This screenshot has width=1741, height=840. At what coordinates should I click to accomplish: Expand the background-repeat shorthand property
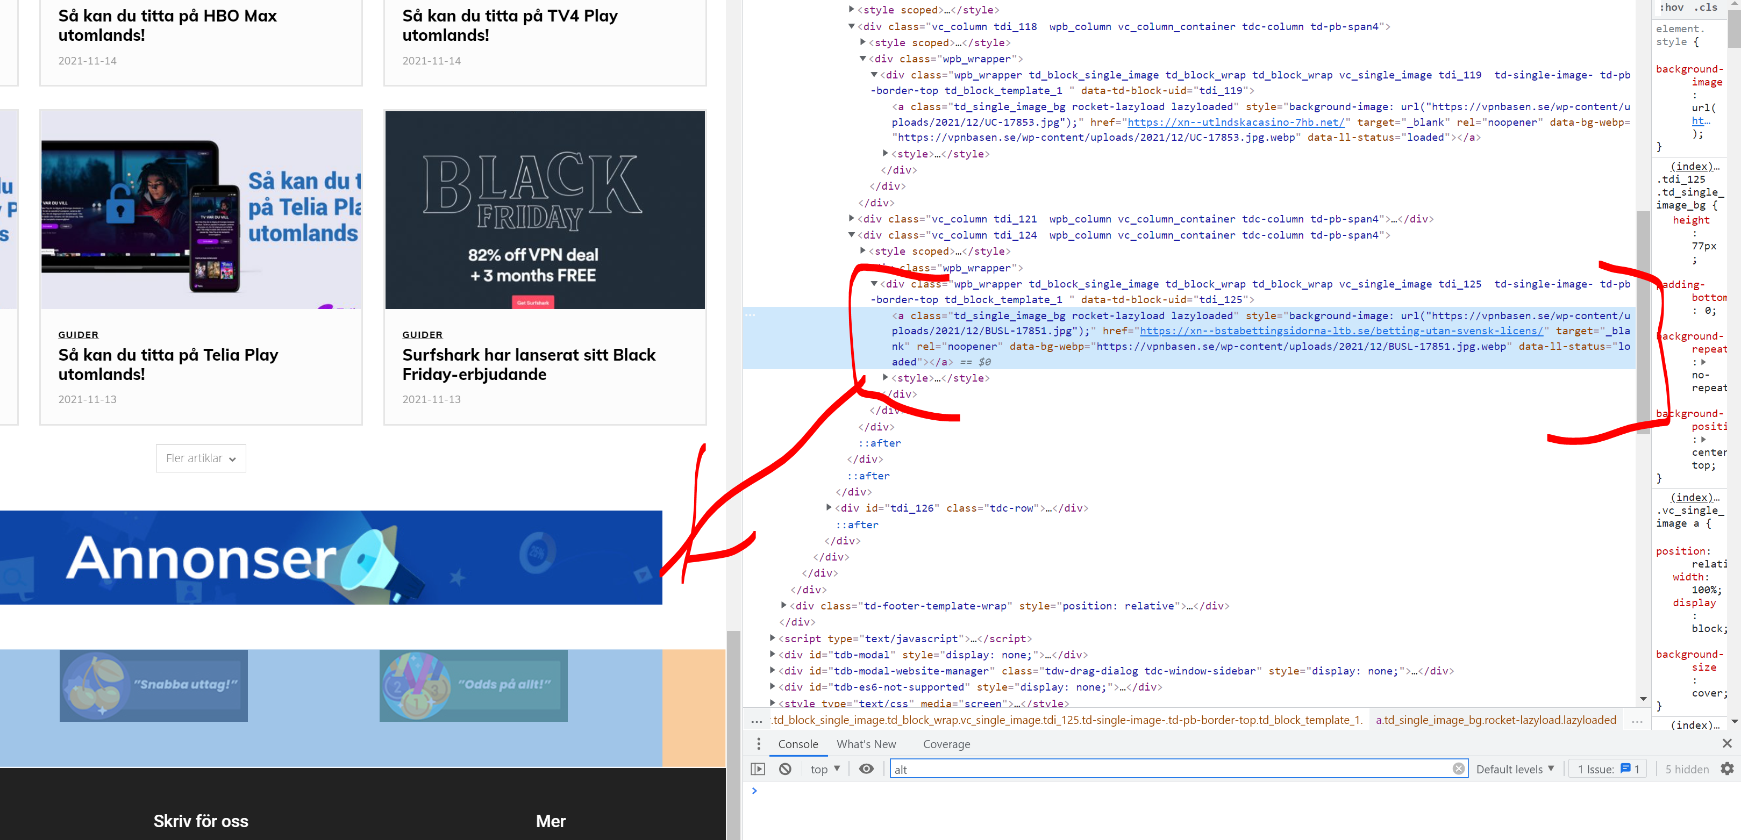[x=1703, y=362]
